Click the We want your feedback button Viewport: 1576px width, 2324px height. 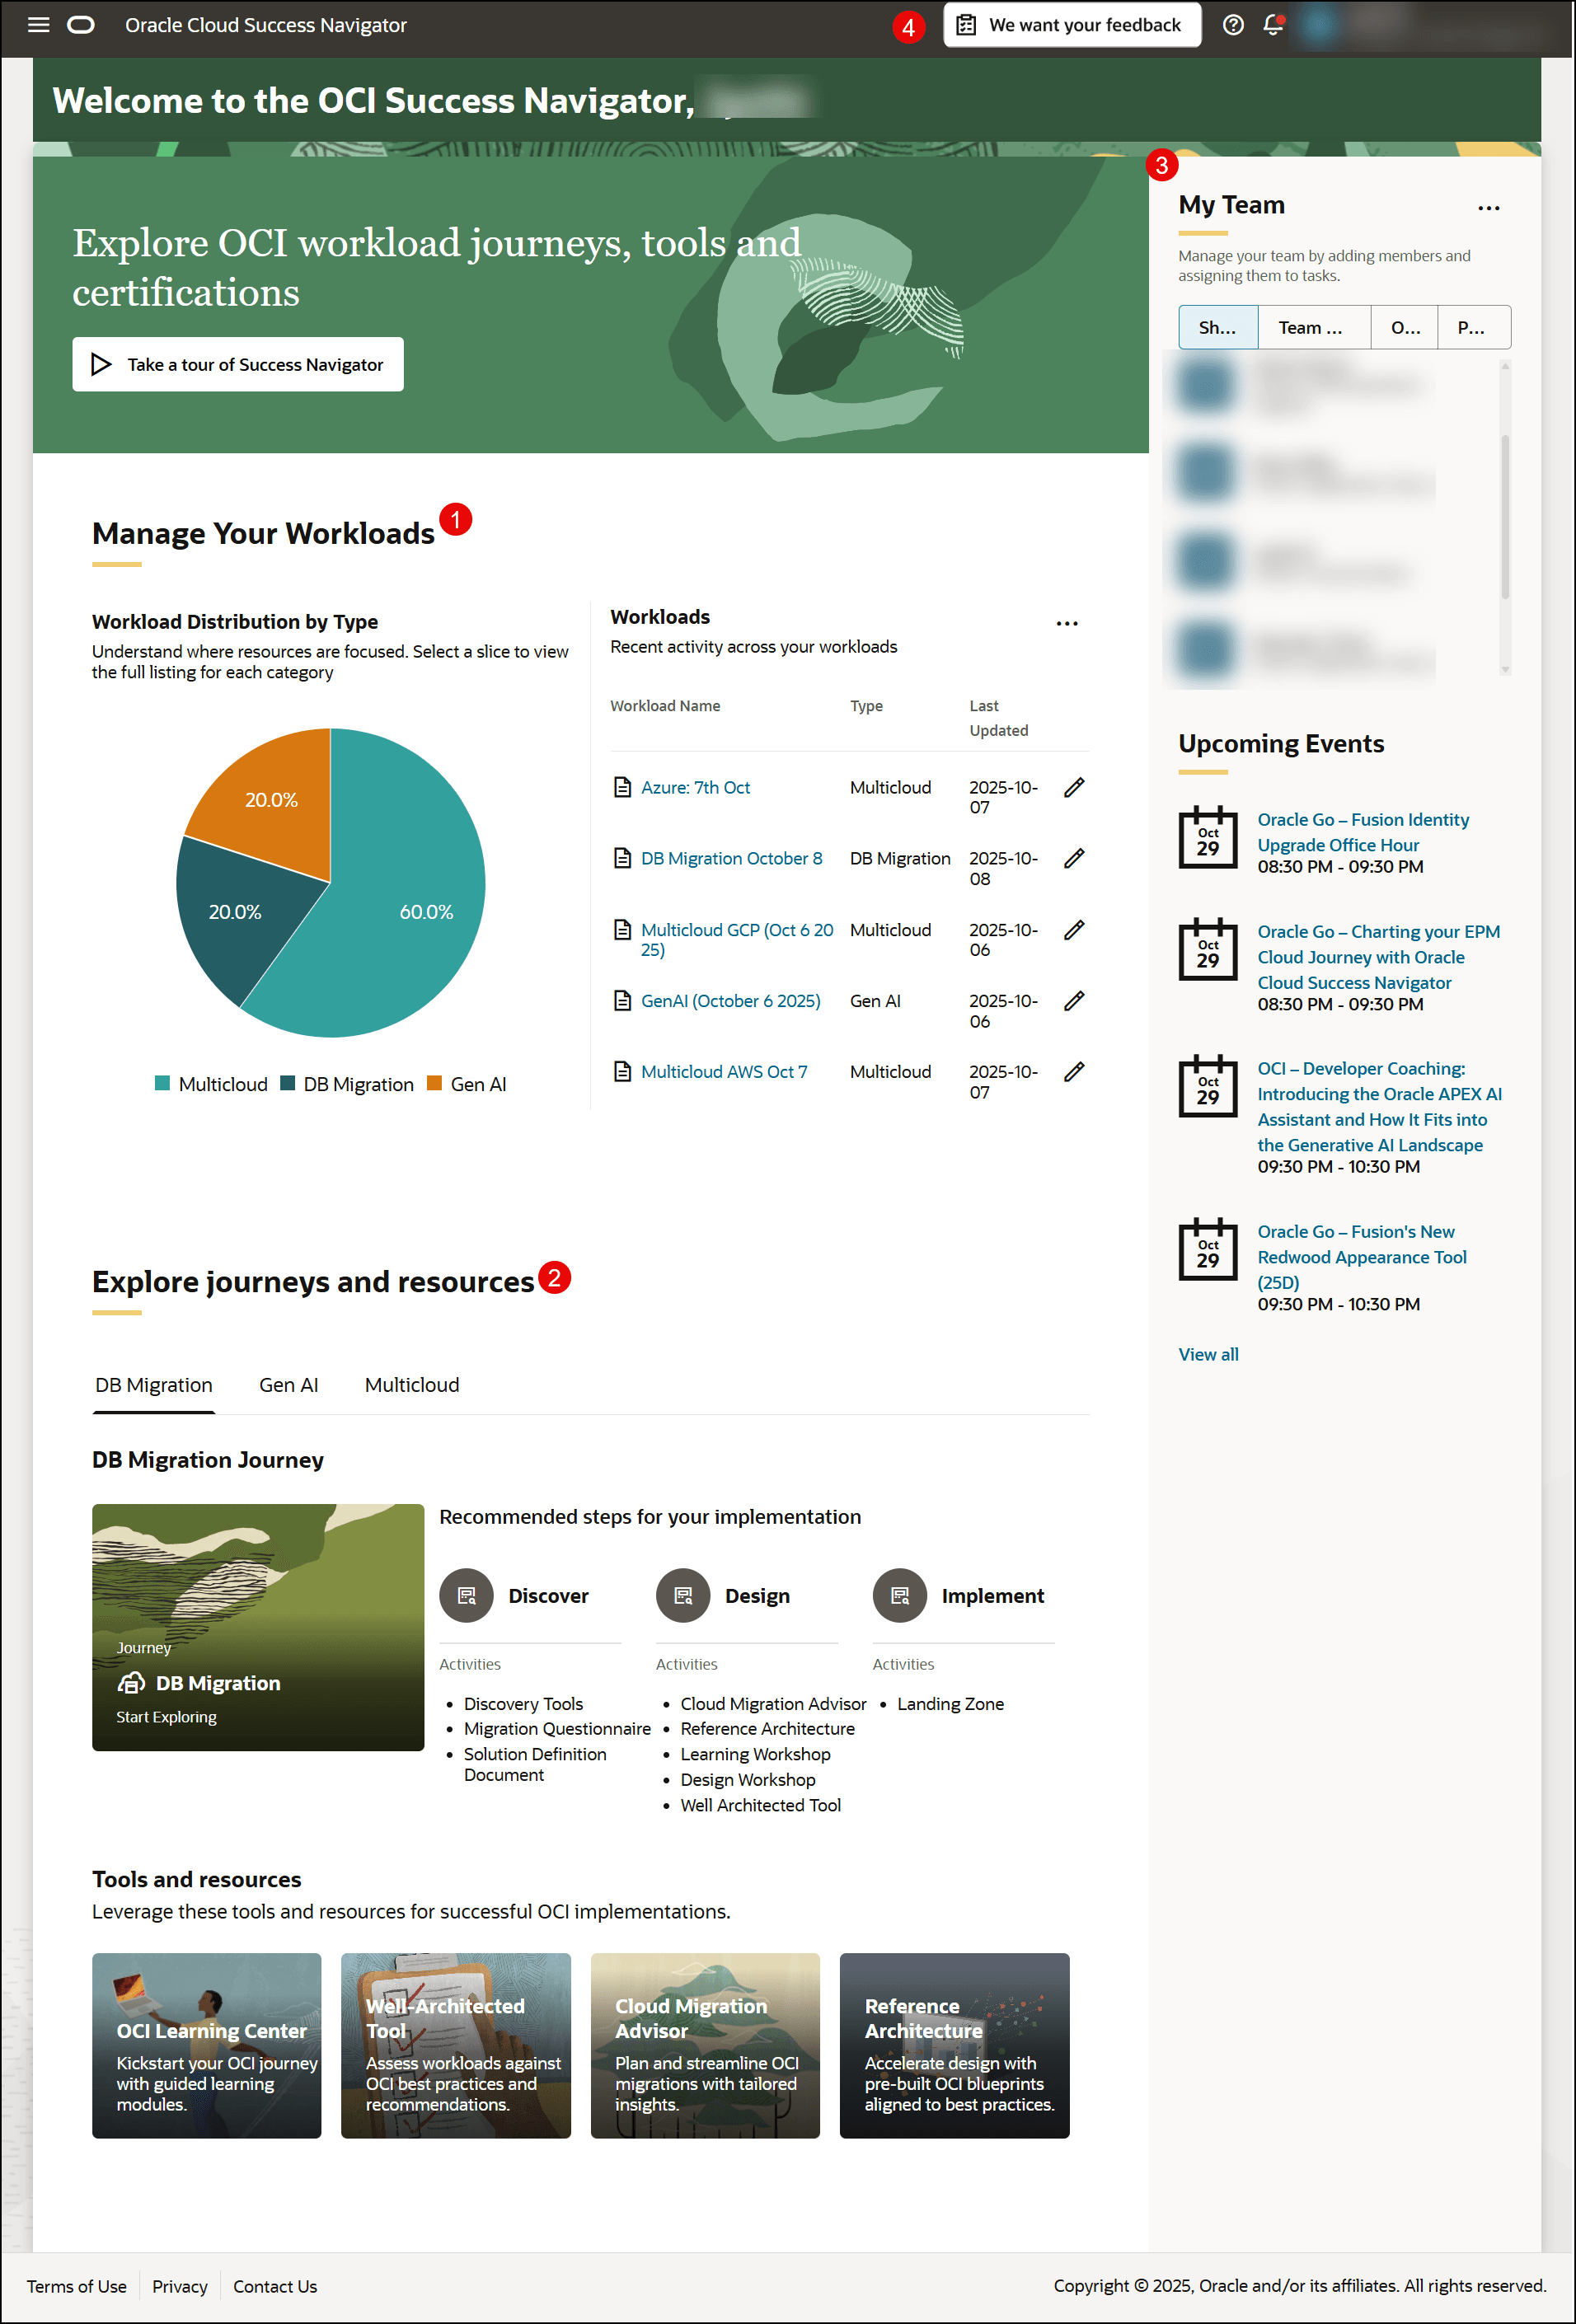coord(1071,25)
